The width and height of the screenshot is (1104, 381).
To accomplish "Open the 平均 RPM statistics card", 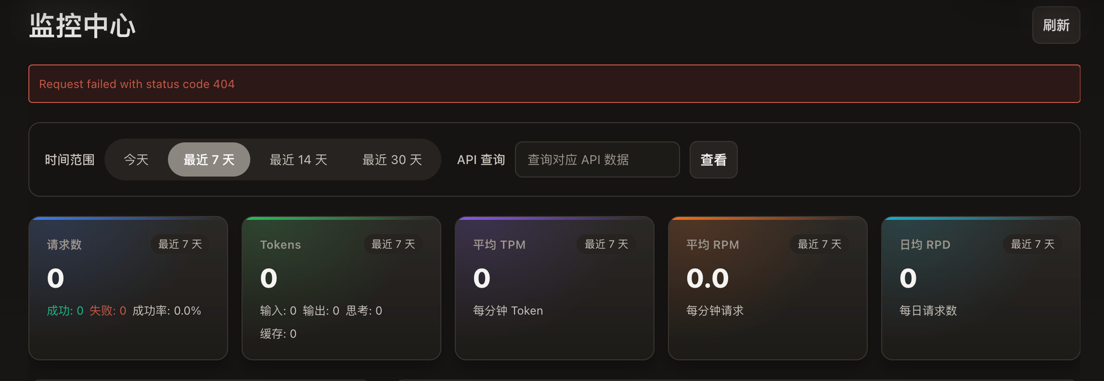I will click(x=768, y=288).
